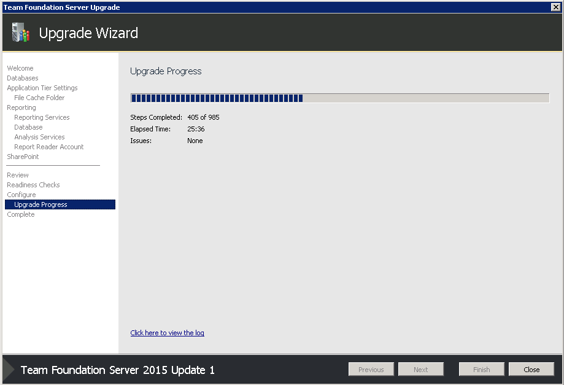Select Report Reader Account step

[x=49, y=147]
